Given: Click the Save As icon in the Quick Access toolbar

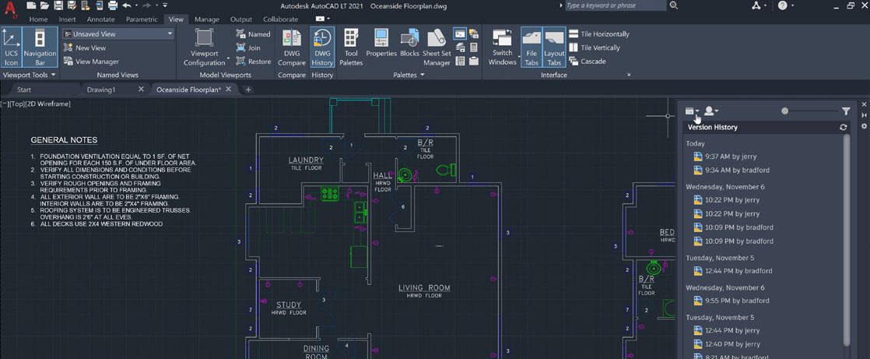Looking at the screenshot, I should [x=72, y=5].
